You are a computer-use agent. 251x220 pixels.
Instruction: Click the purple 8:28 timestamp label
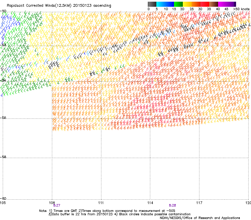click(172, 205)
